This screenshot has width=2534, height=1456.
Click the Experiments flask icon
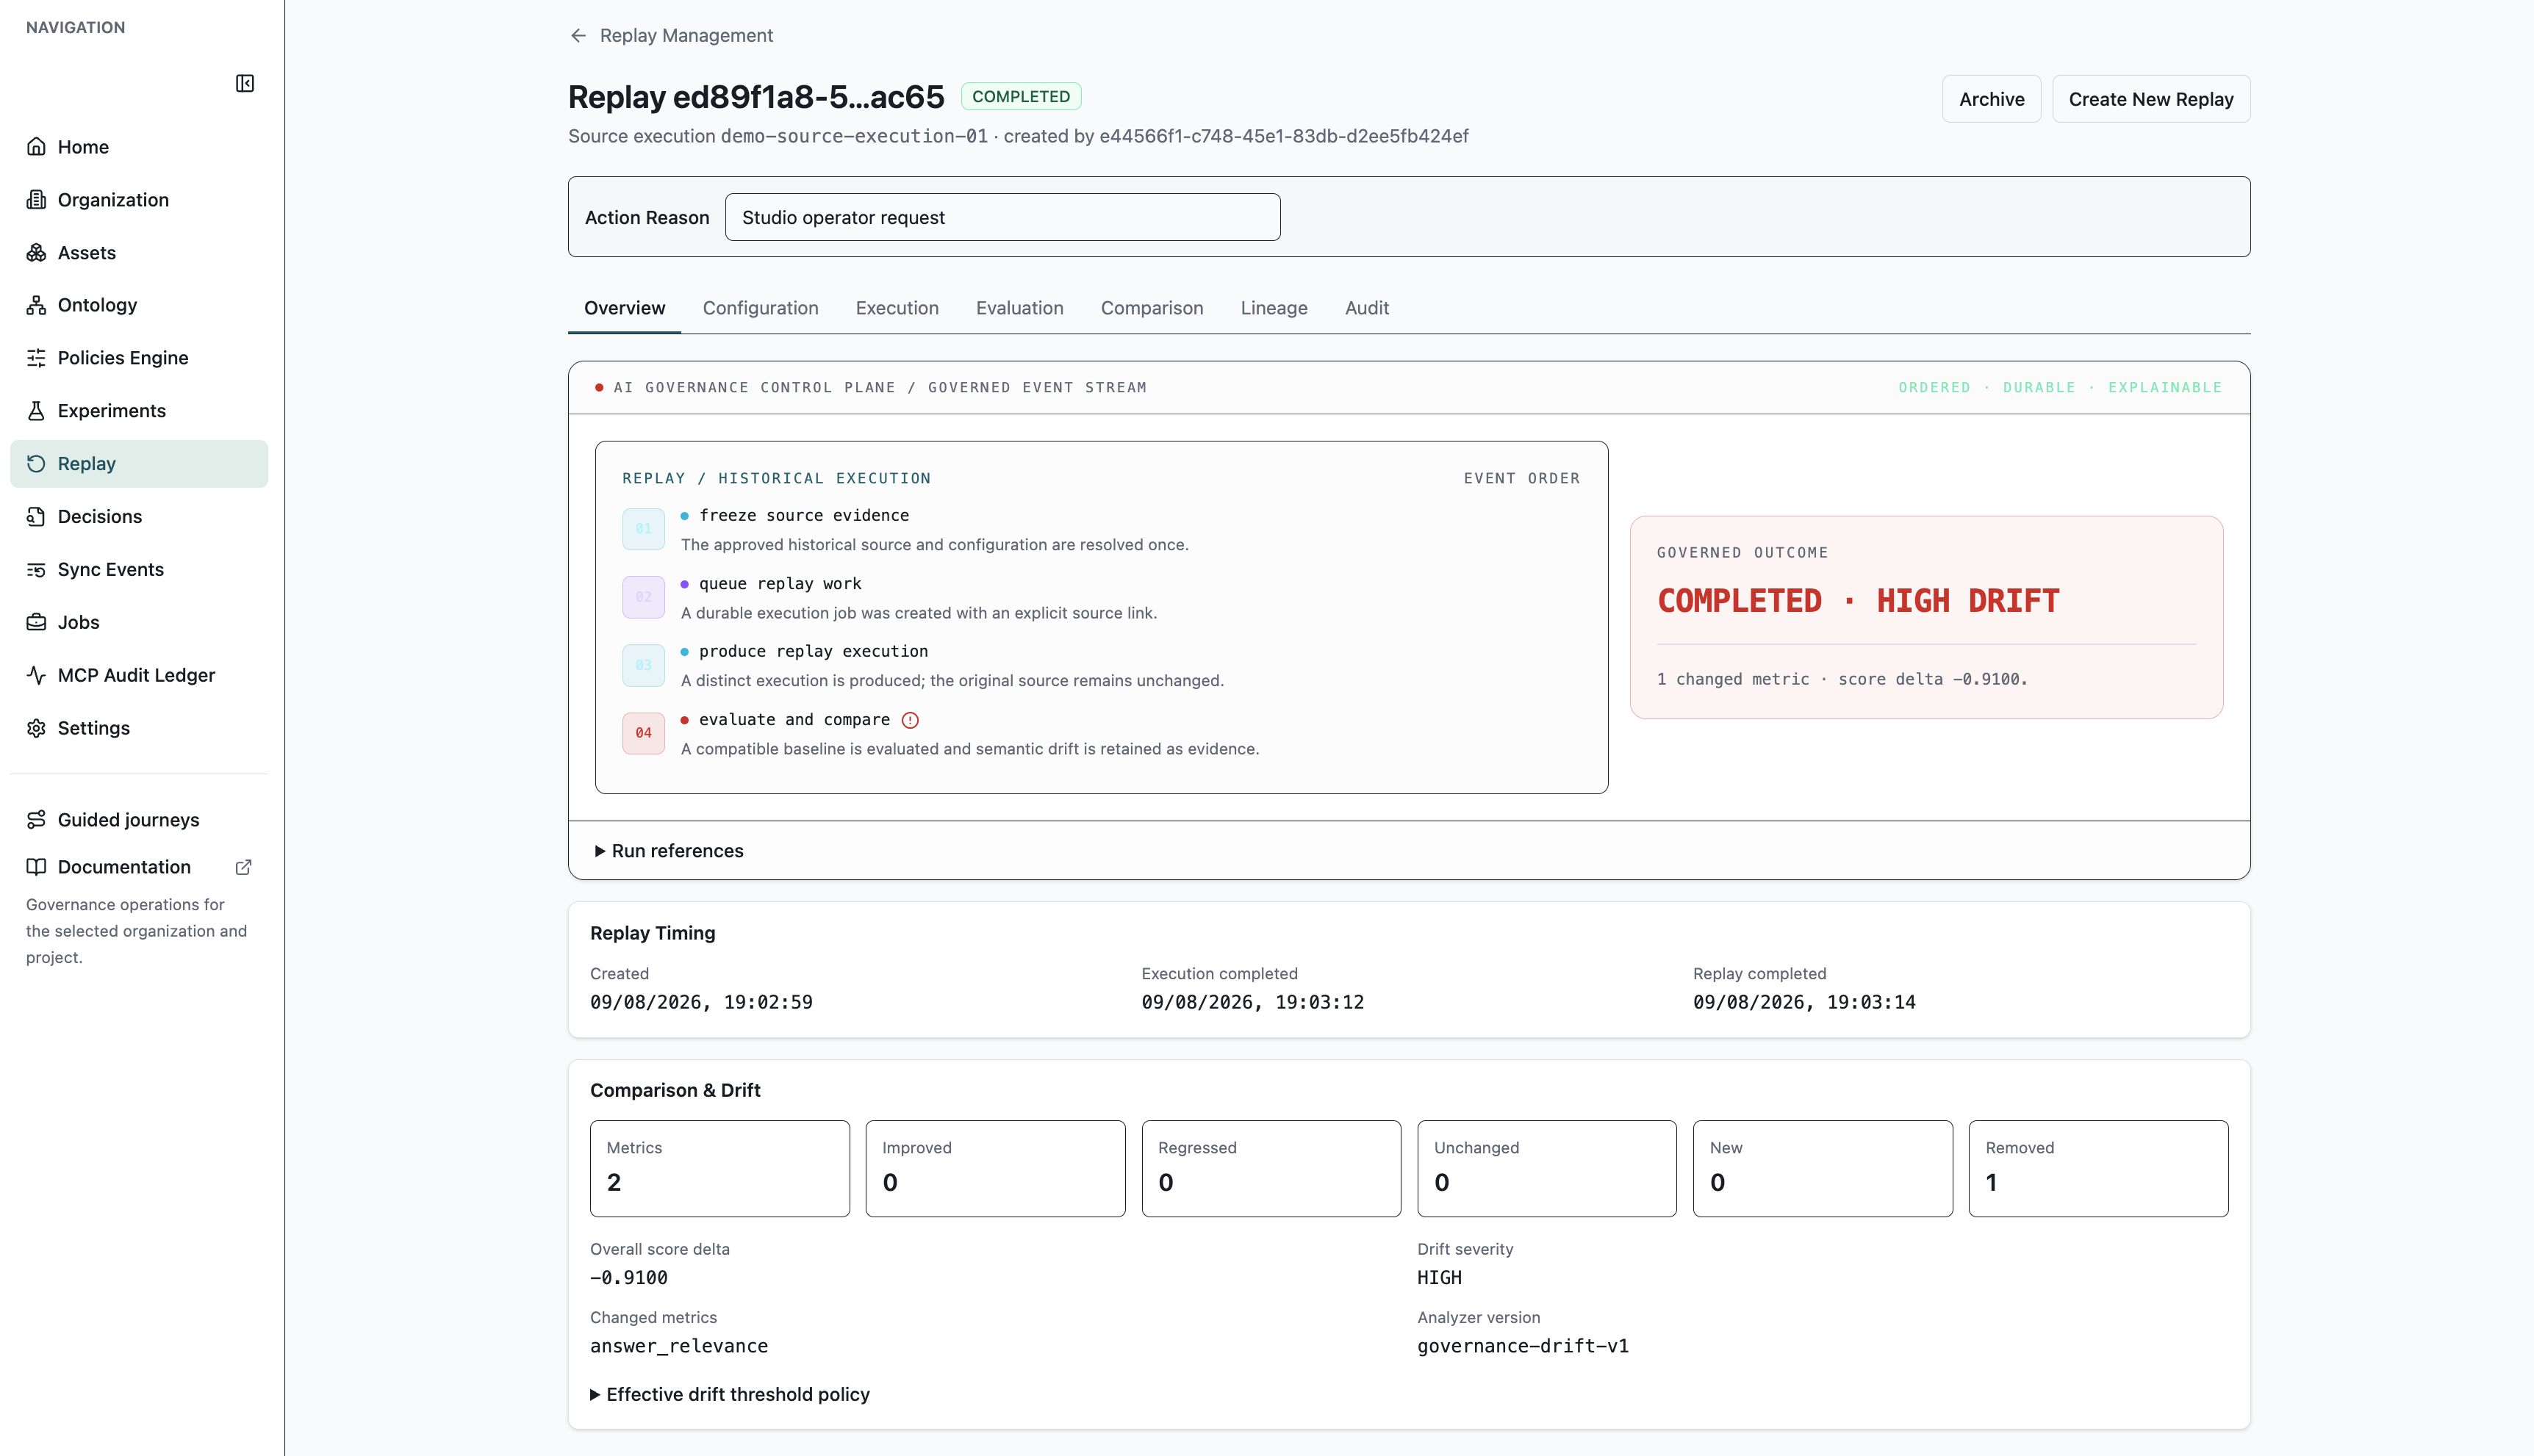tap(37, 411)
